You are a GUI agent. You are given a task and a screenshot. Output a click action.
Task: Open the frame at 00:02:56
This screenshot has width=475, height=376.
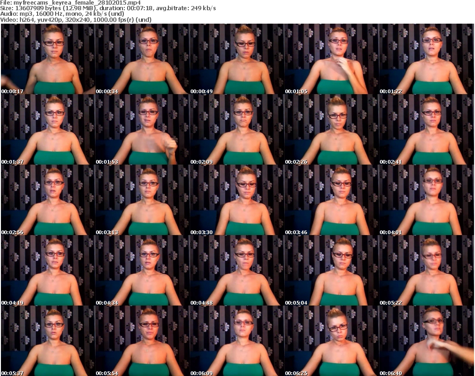pos(48,200)
